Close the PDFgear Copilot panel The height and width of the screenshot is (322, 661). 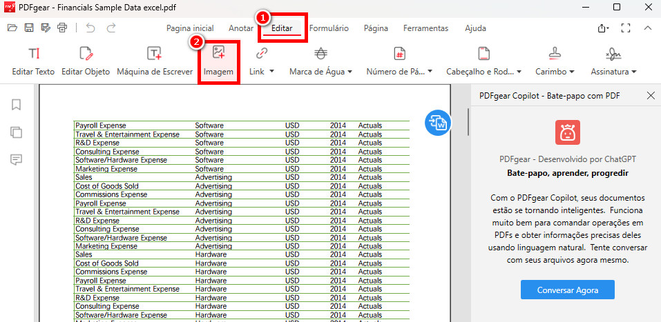650,96
